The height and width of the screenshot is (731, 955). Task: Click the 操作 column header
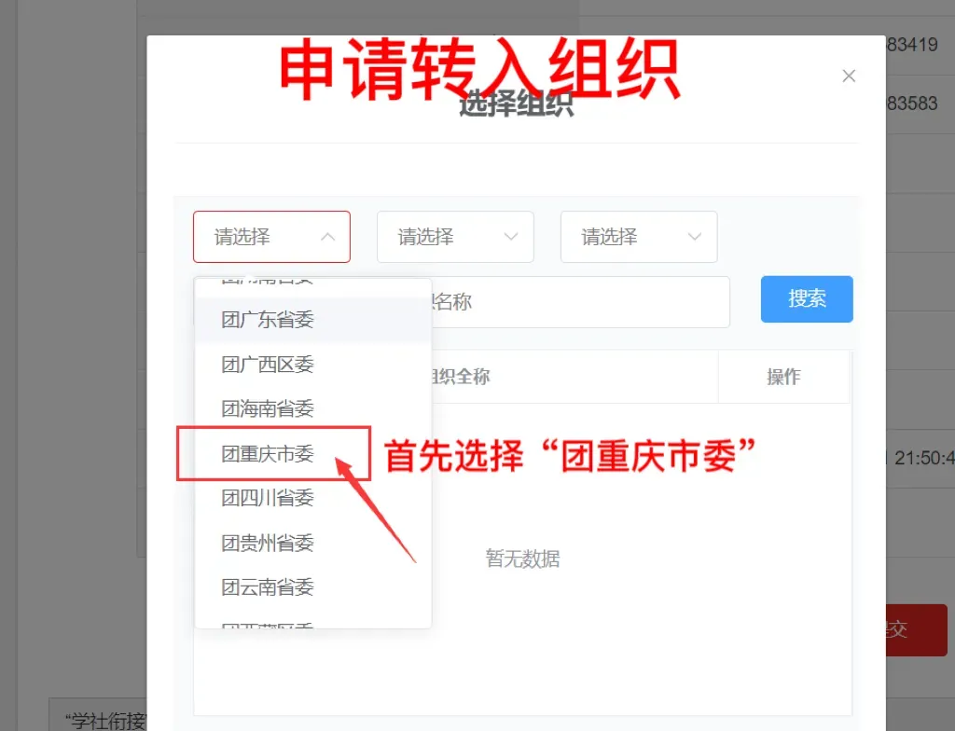[783, 377]
